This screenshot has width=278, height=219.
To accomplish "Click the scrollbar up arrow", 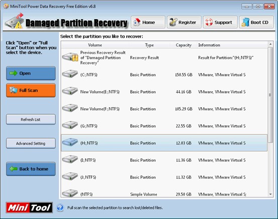I will (x=270, y=44).
